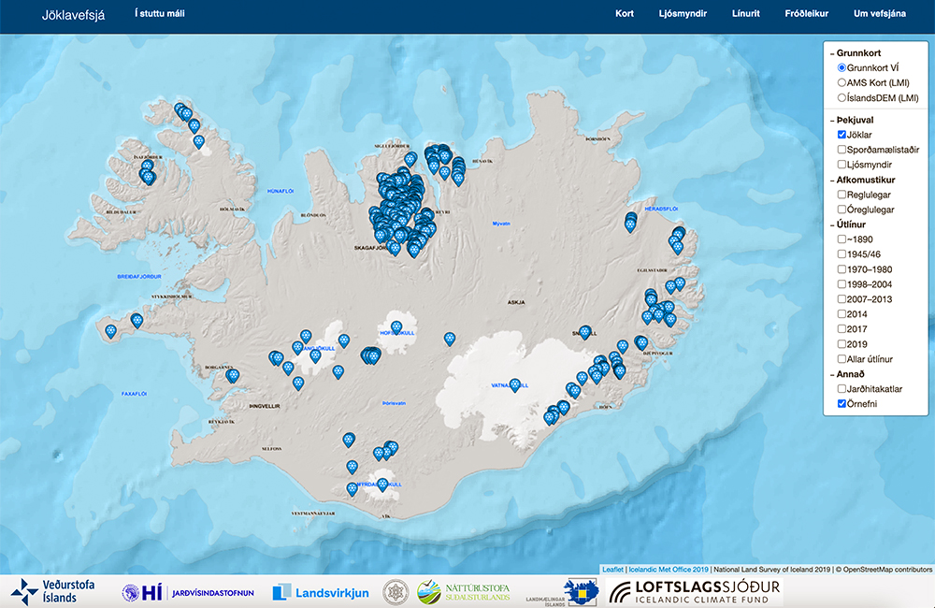The width and height of the screenshot is (935, 608).
Task: Open the Línurit menu item
Action: 746,13
